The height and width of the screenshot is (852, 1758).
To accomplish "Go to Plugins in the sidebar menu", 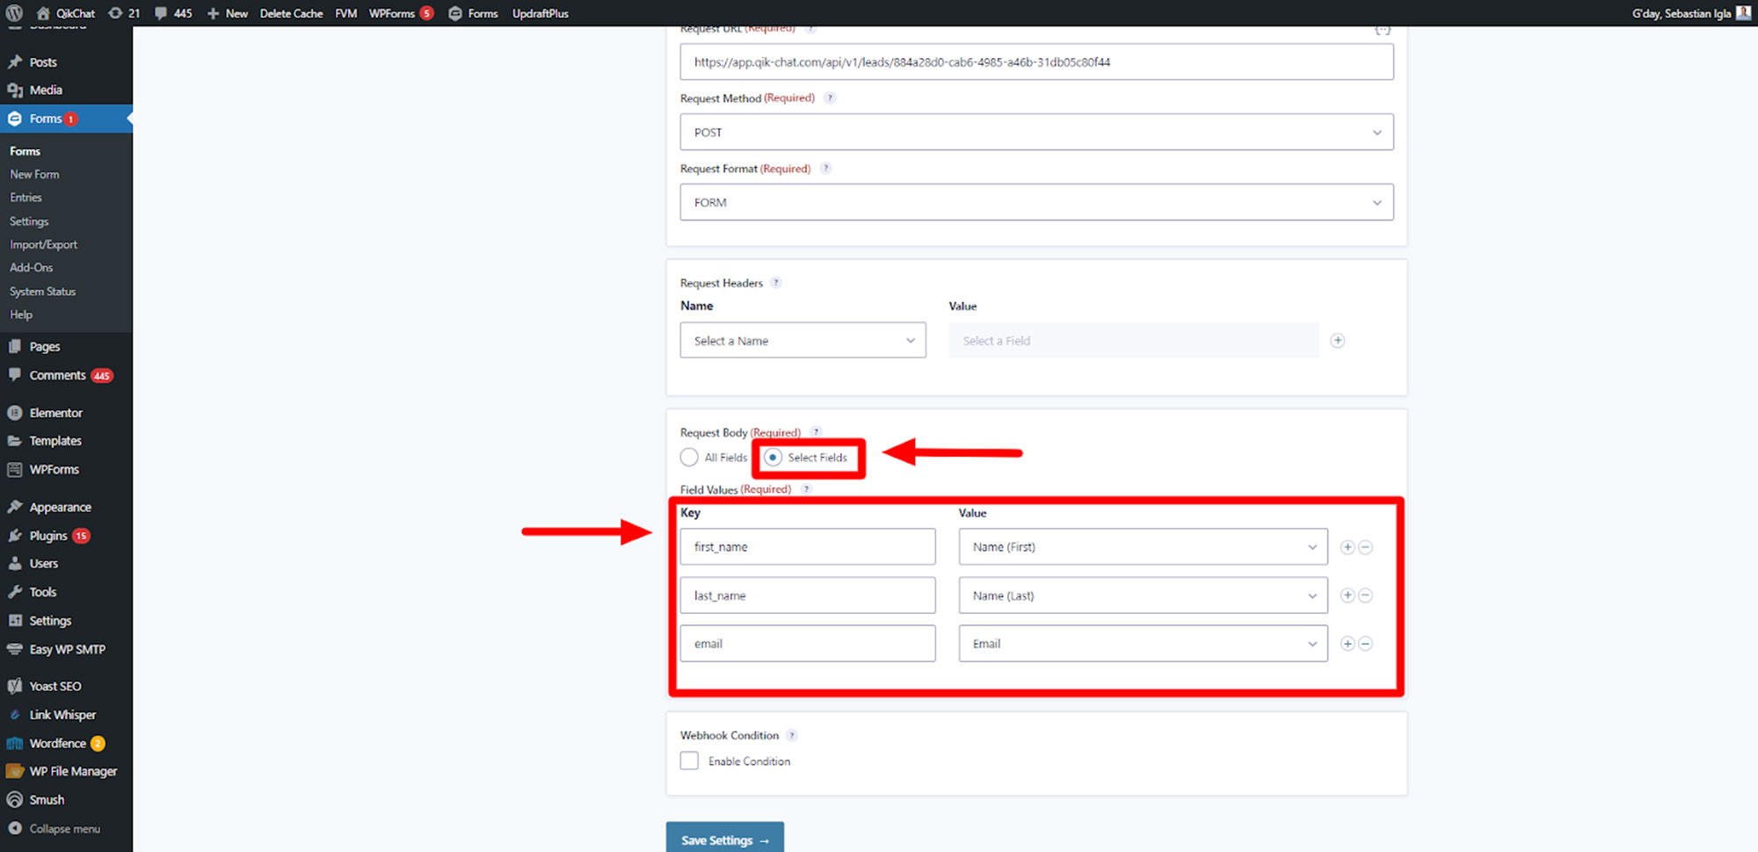I will coord(48,536).
